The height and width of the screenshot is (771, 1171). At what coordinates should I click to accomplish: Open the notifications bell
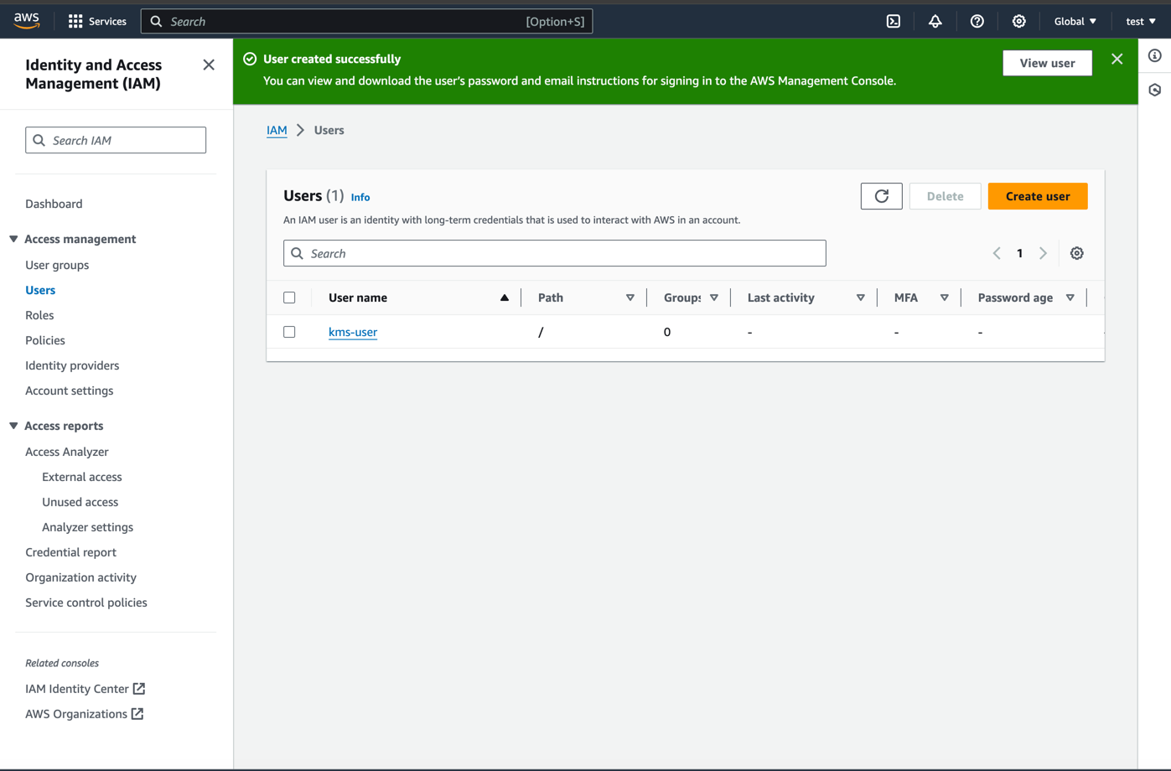pyautogui.click(x=935, y=21)
